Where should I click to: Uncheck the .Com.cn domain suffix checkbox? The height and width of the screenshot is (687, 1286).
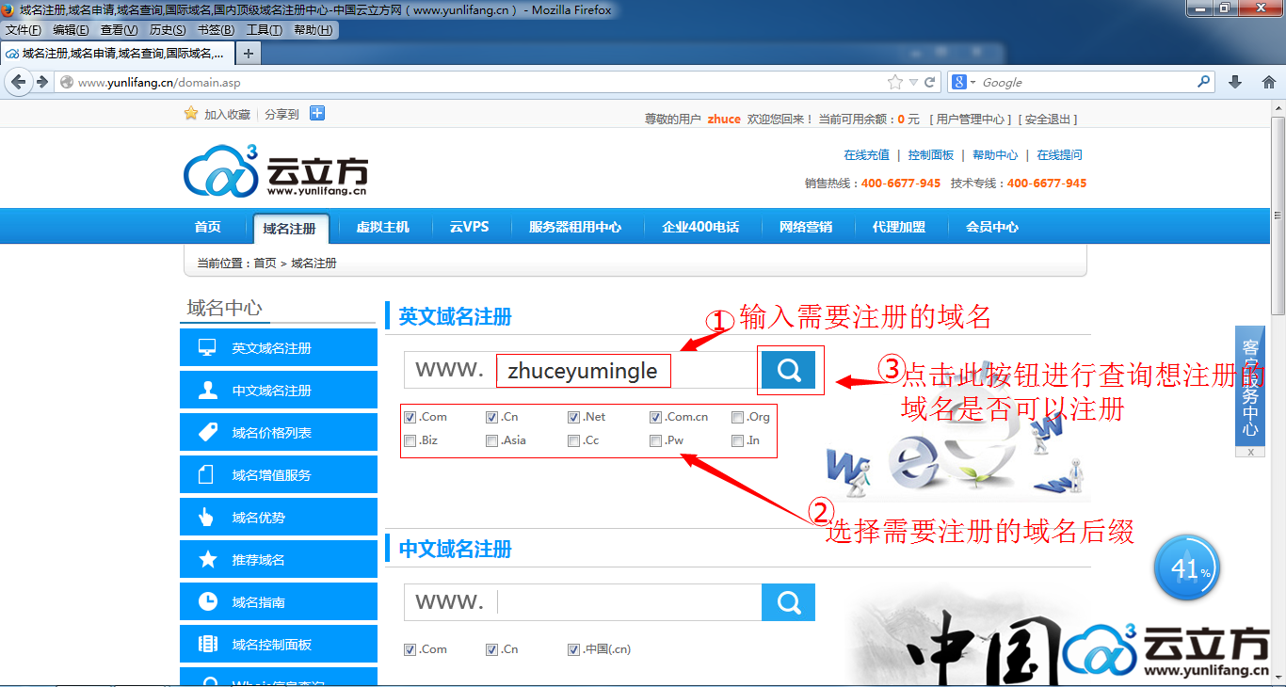(x=655, y=417)
